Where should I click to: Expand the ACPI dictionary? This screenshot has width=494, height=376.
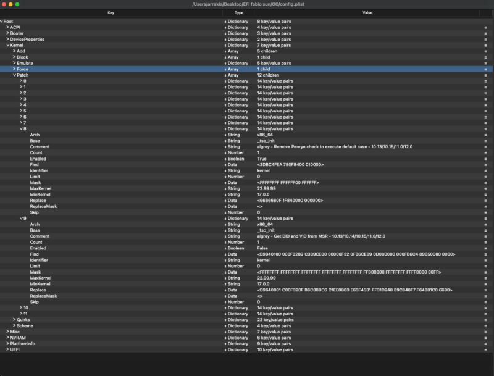click(x=7, y=27)
